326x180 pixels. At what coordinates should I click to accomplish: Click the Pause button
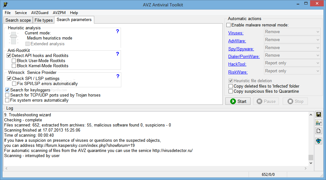point(266,101)
